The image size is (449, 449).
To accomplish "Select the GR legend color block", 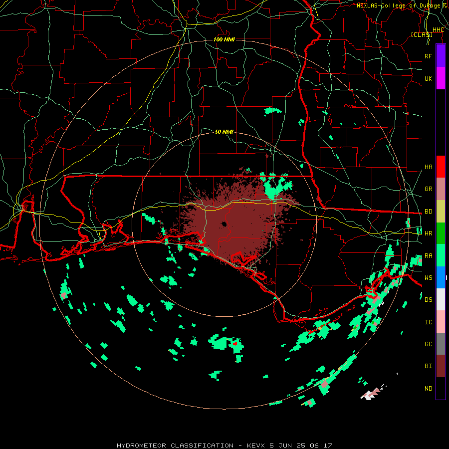I will pos(441,189).
